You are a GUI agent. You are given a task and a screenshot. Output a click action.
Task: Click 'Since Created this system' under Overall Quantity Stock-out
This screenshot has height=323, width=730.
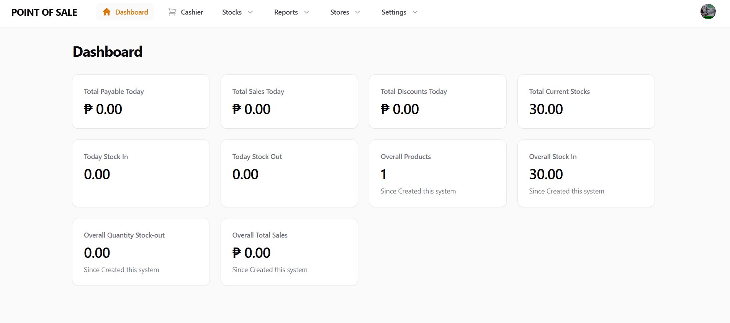click(x=121, y=270)
